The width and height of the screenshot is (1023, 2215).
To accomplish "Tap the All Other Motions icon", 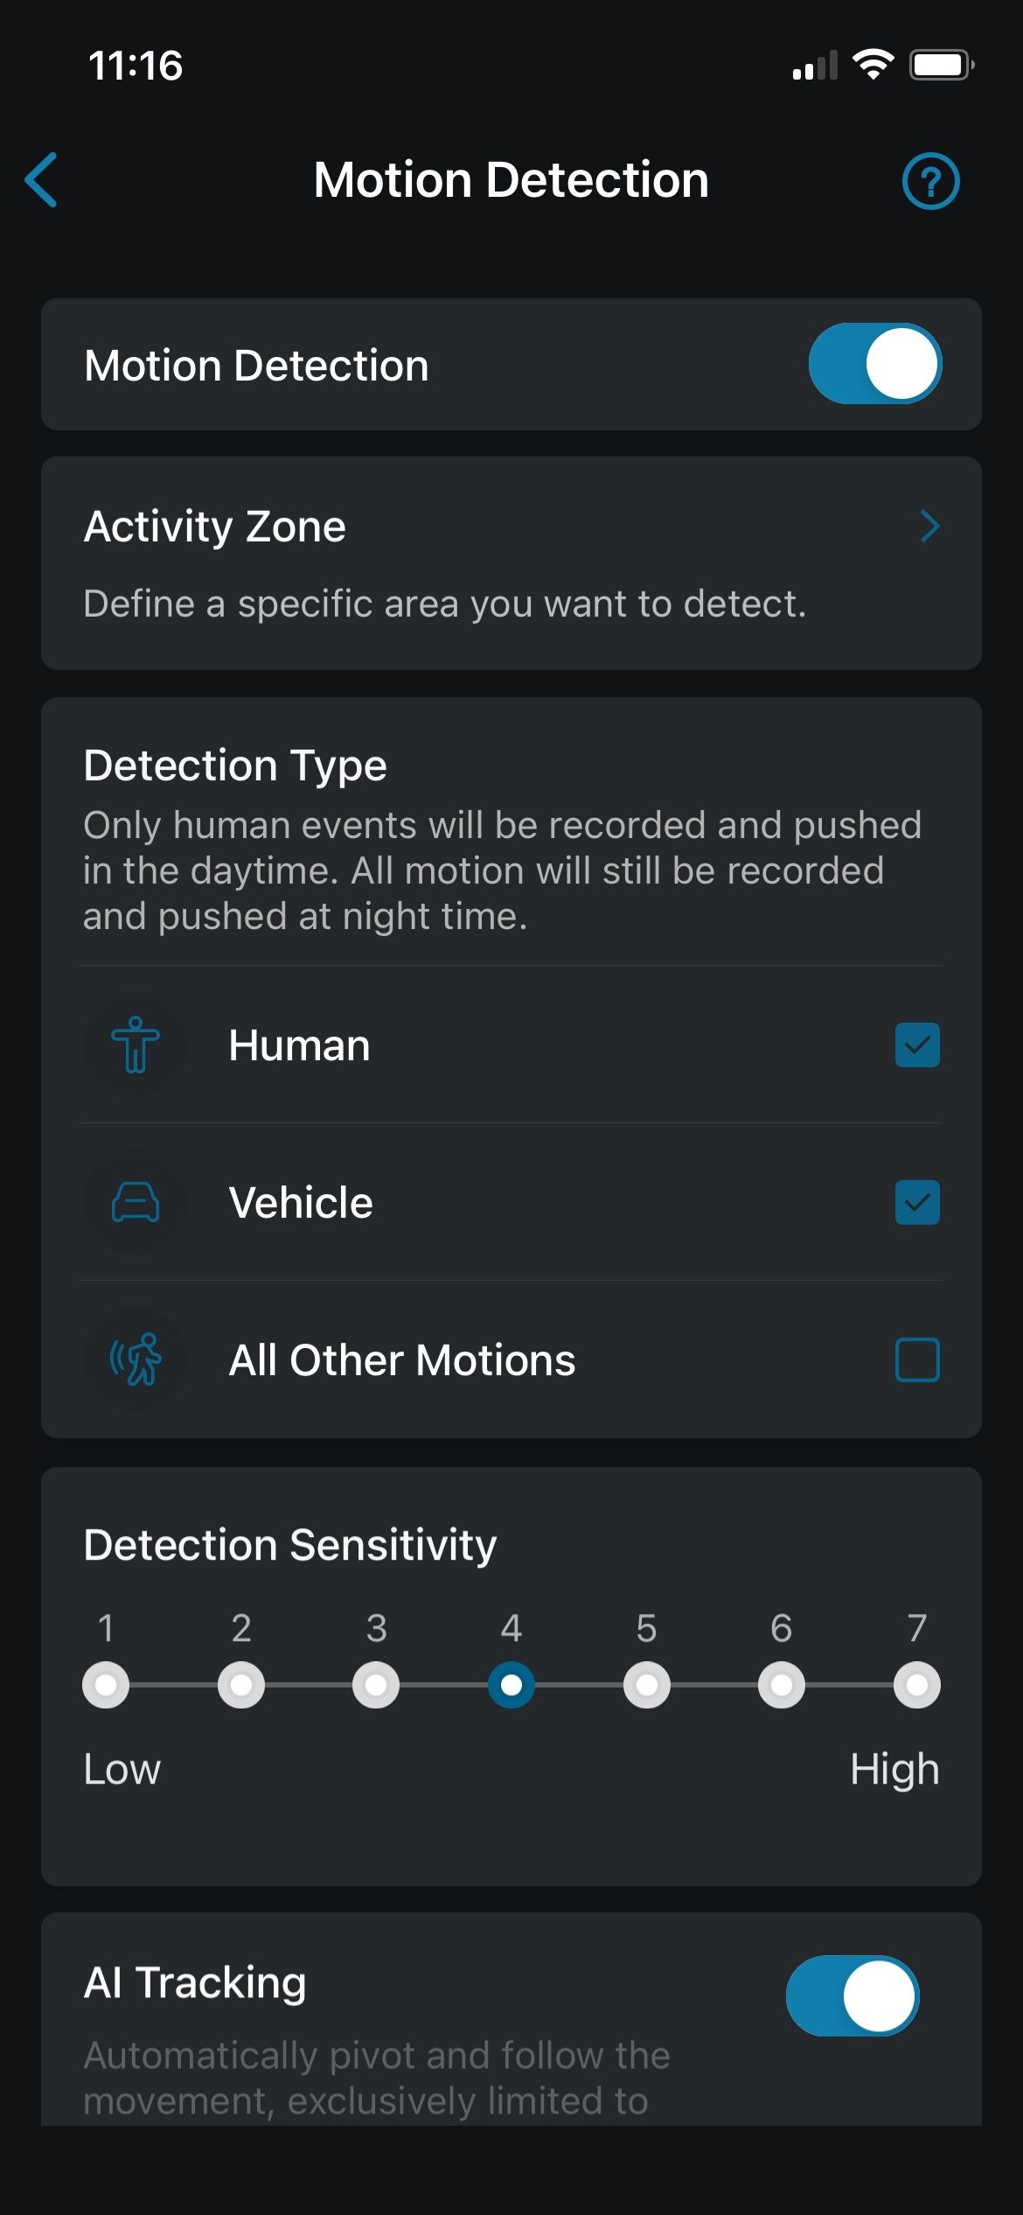I will click(136, 1359).
